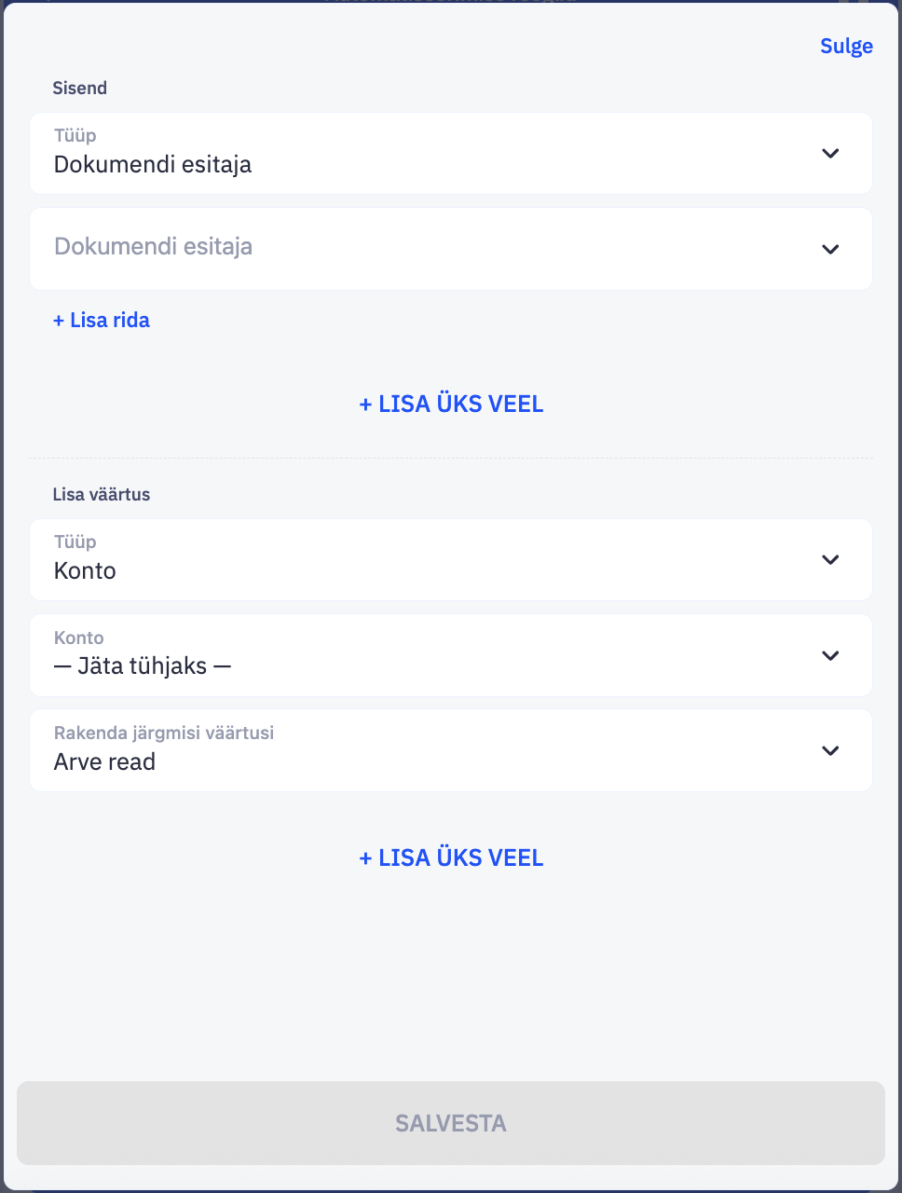The width and height of the screenshot is (902, 1193).
Task: Expand the Konto account dropdown
Action: tap(450, 655)
